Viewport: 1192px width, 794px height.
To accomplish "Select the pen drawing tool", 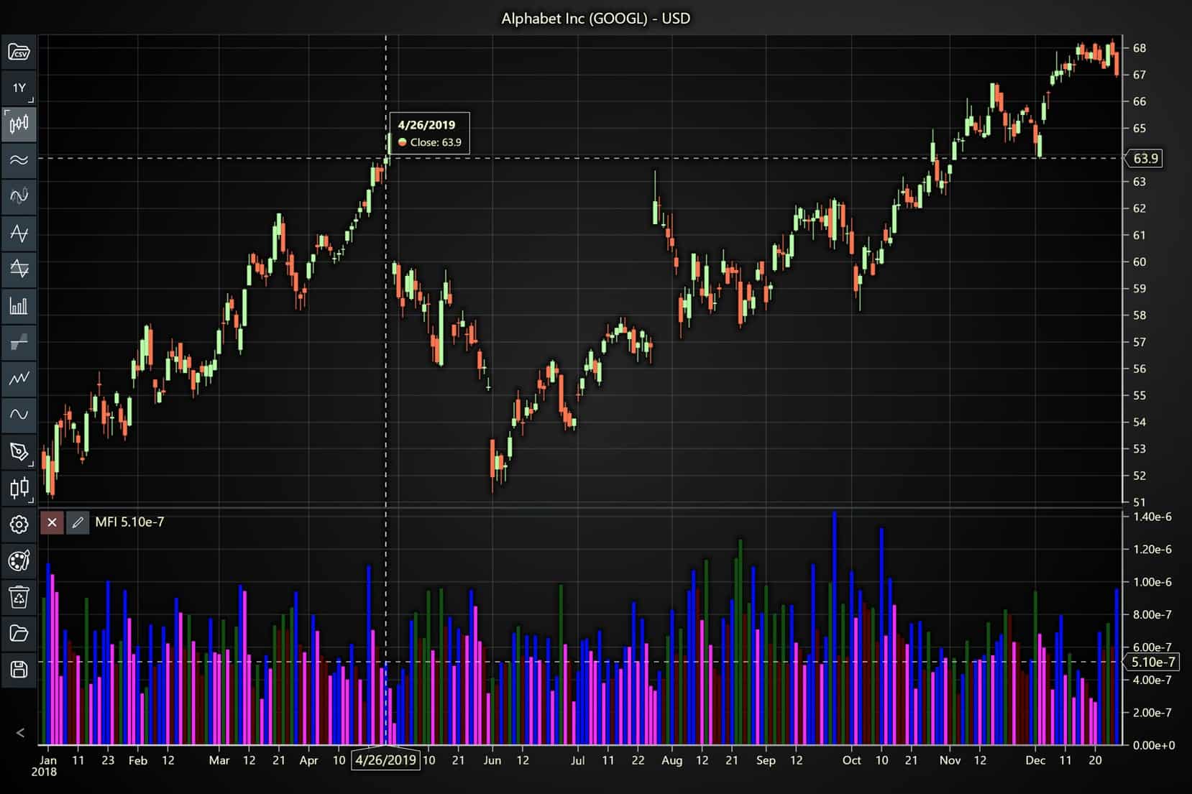I will point(19,451).
